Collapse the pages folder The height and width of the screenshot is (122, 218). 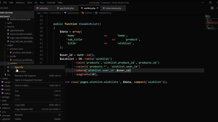click(x=10, y=45)
